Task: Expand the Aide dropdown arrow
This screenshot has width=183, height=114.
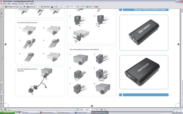Action: [x=92, y=7]
